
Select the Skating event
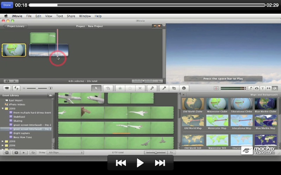pyautogui.click(x=18, y=121)
